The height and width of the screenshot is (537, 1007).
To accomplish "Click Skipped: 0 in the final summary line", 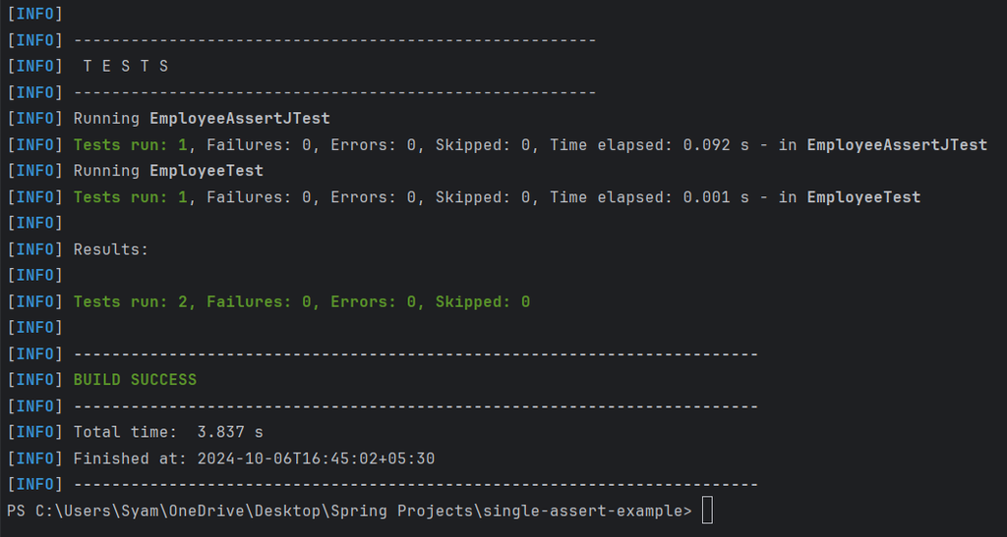I will click(482, 301).
